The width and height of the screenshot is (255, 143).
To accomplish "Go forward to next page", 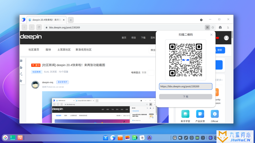I will [x=32, y=27].
